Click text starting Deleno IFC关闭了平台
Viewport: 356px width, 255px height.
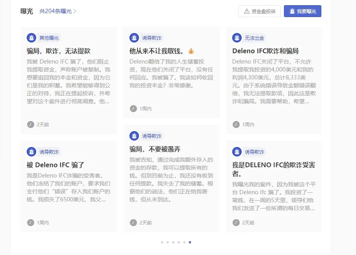tap(274, 81)
